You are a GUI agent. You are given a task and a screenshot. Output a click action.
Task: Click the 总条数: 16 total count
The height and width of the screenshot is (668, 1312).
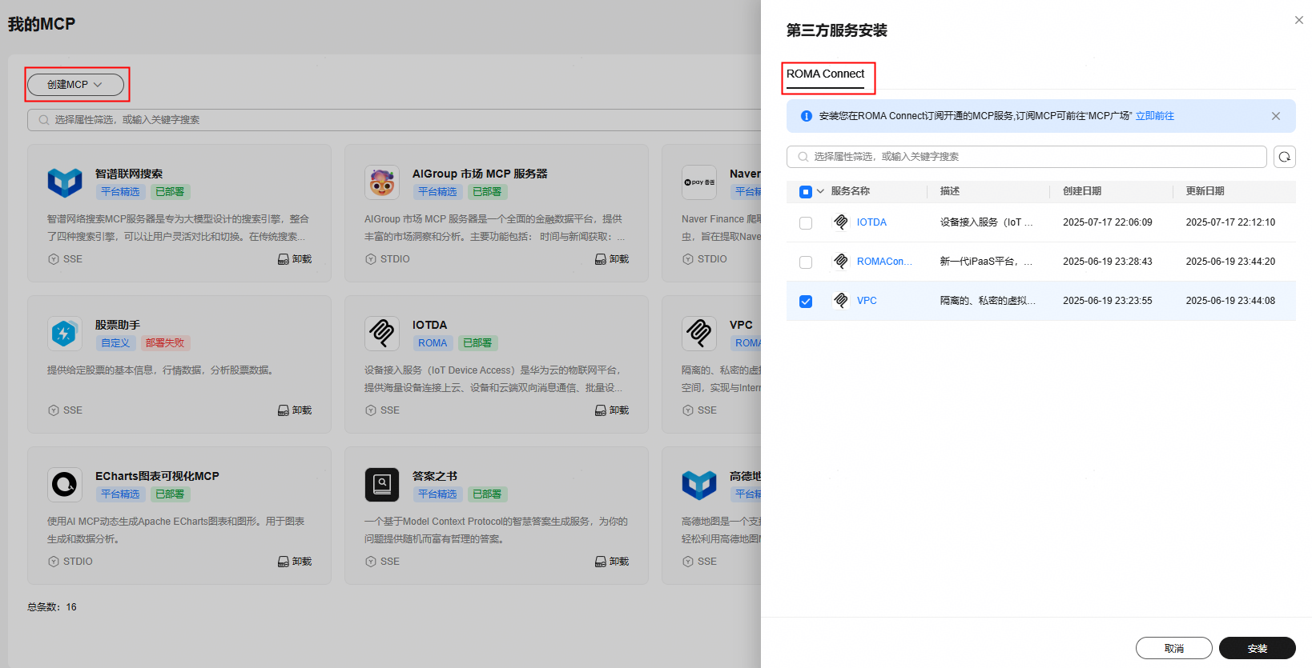52,607
